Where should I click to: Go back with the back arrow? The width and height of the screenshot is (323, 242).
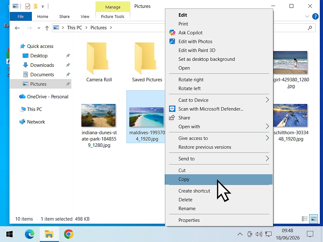17,28
